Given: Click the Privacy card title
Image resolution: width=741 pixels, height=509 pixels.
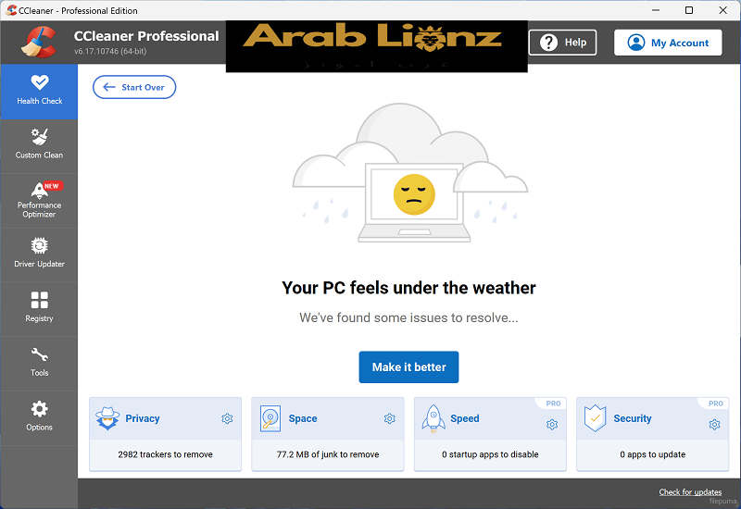Looking at the screenshot, I should coord(143,419).
